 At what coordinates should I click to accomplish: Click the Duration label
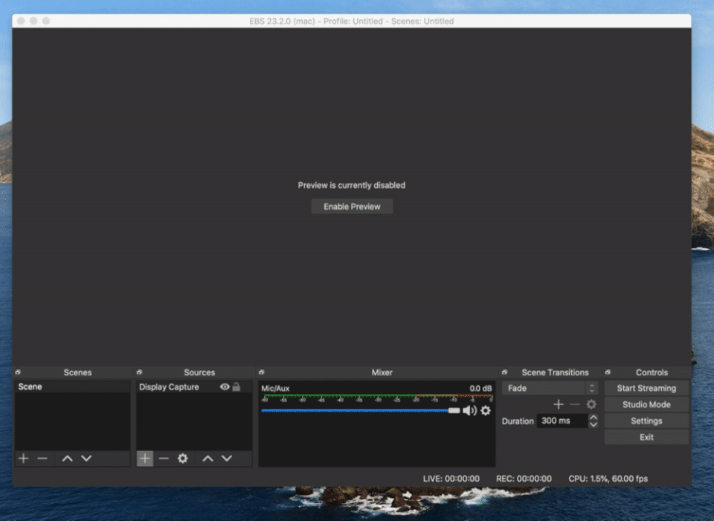click(518, 421)
